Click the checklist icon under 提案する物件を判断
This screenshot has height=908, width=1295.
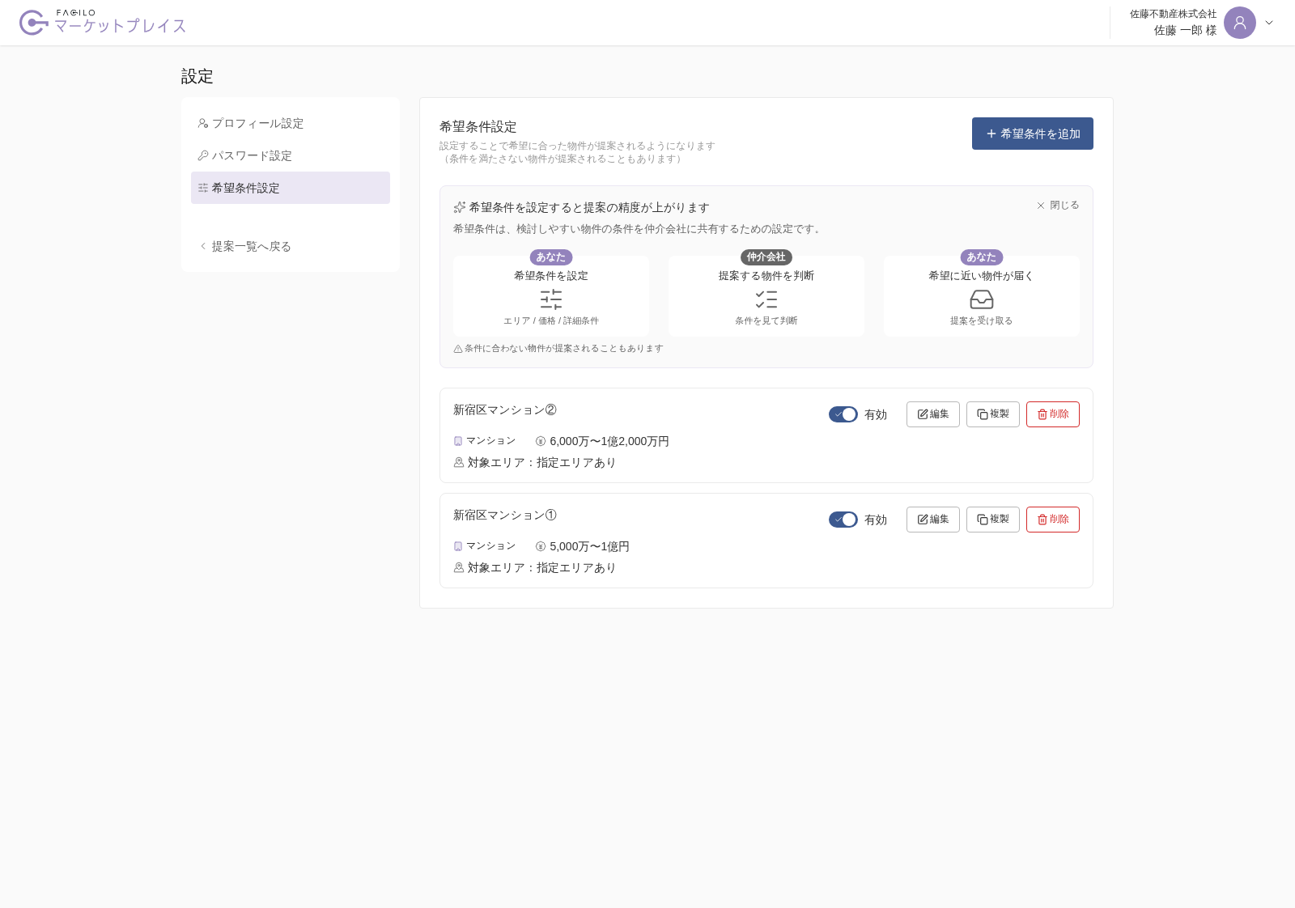[766, 299]
